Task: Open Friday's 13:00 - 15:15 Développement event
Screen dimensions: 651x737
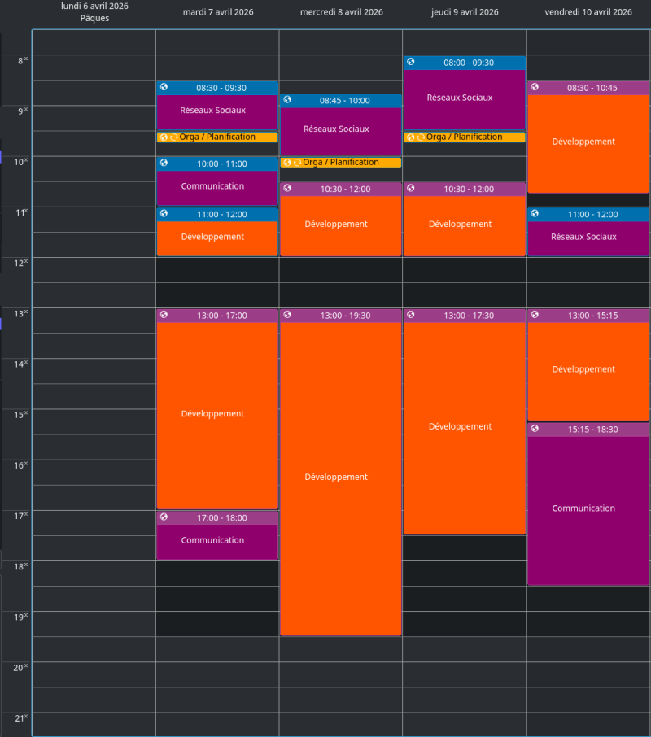Action: click(588, 364)
